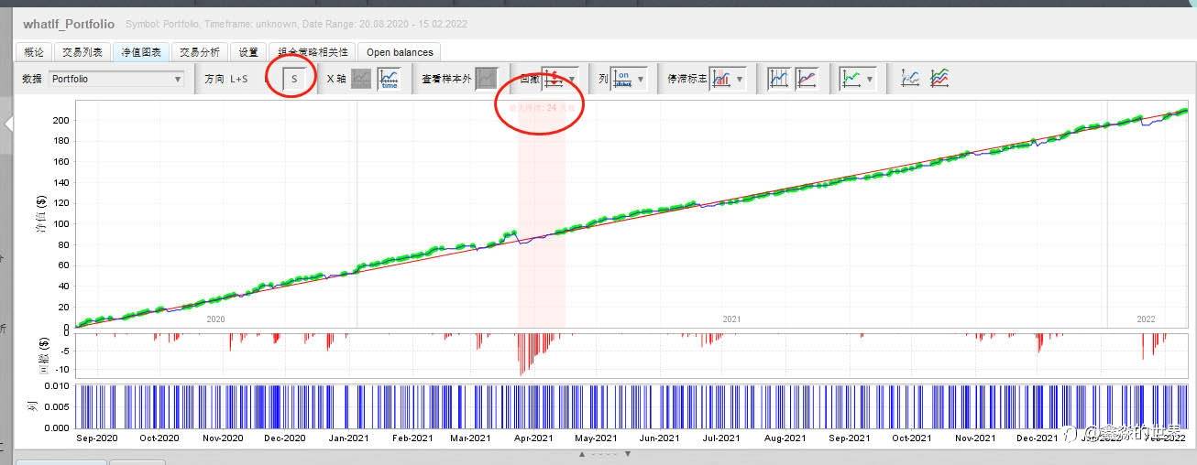Expand the 停滞标志 dropdown arrow
The image size is (1197, 465).
point(740,80)
